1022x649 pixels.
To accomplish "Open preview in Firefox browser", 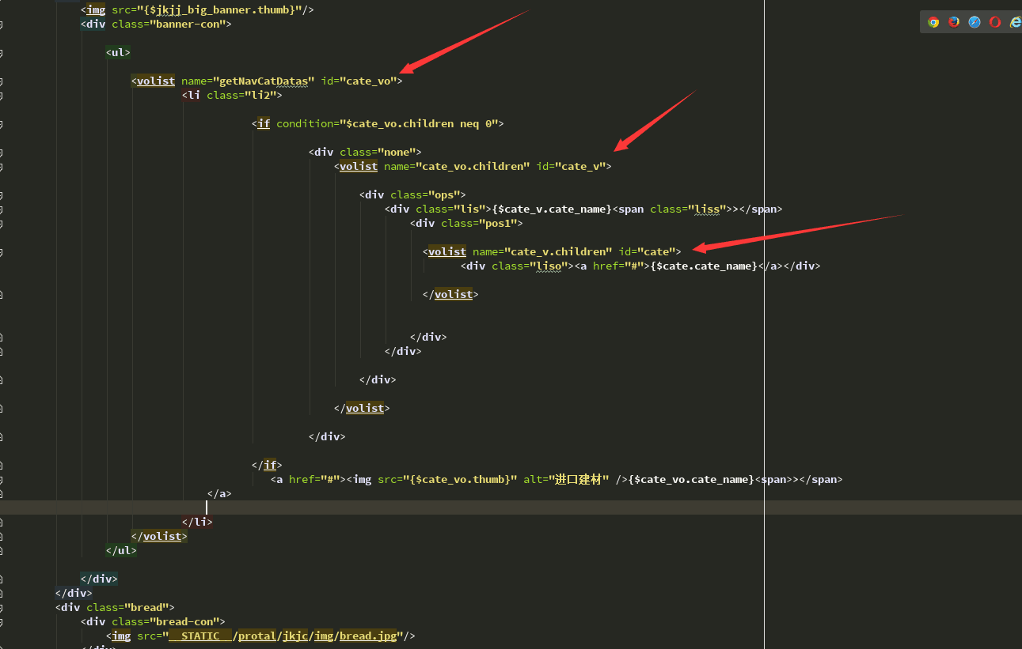I will [x=954, y=22].
